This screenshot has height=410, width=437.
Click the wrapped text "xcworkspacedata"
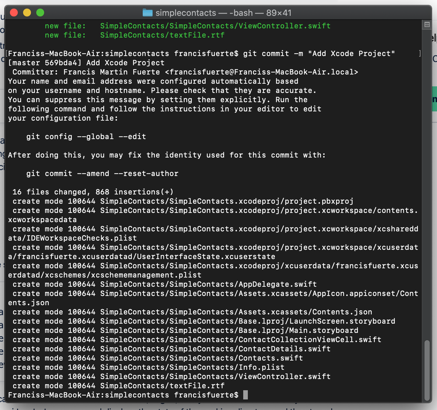coord(43,220)
